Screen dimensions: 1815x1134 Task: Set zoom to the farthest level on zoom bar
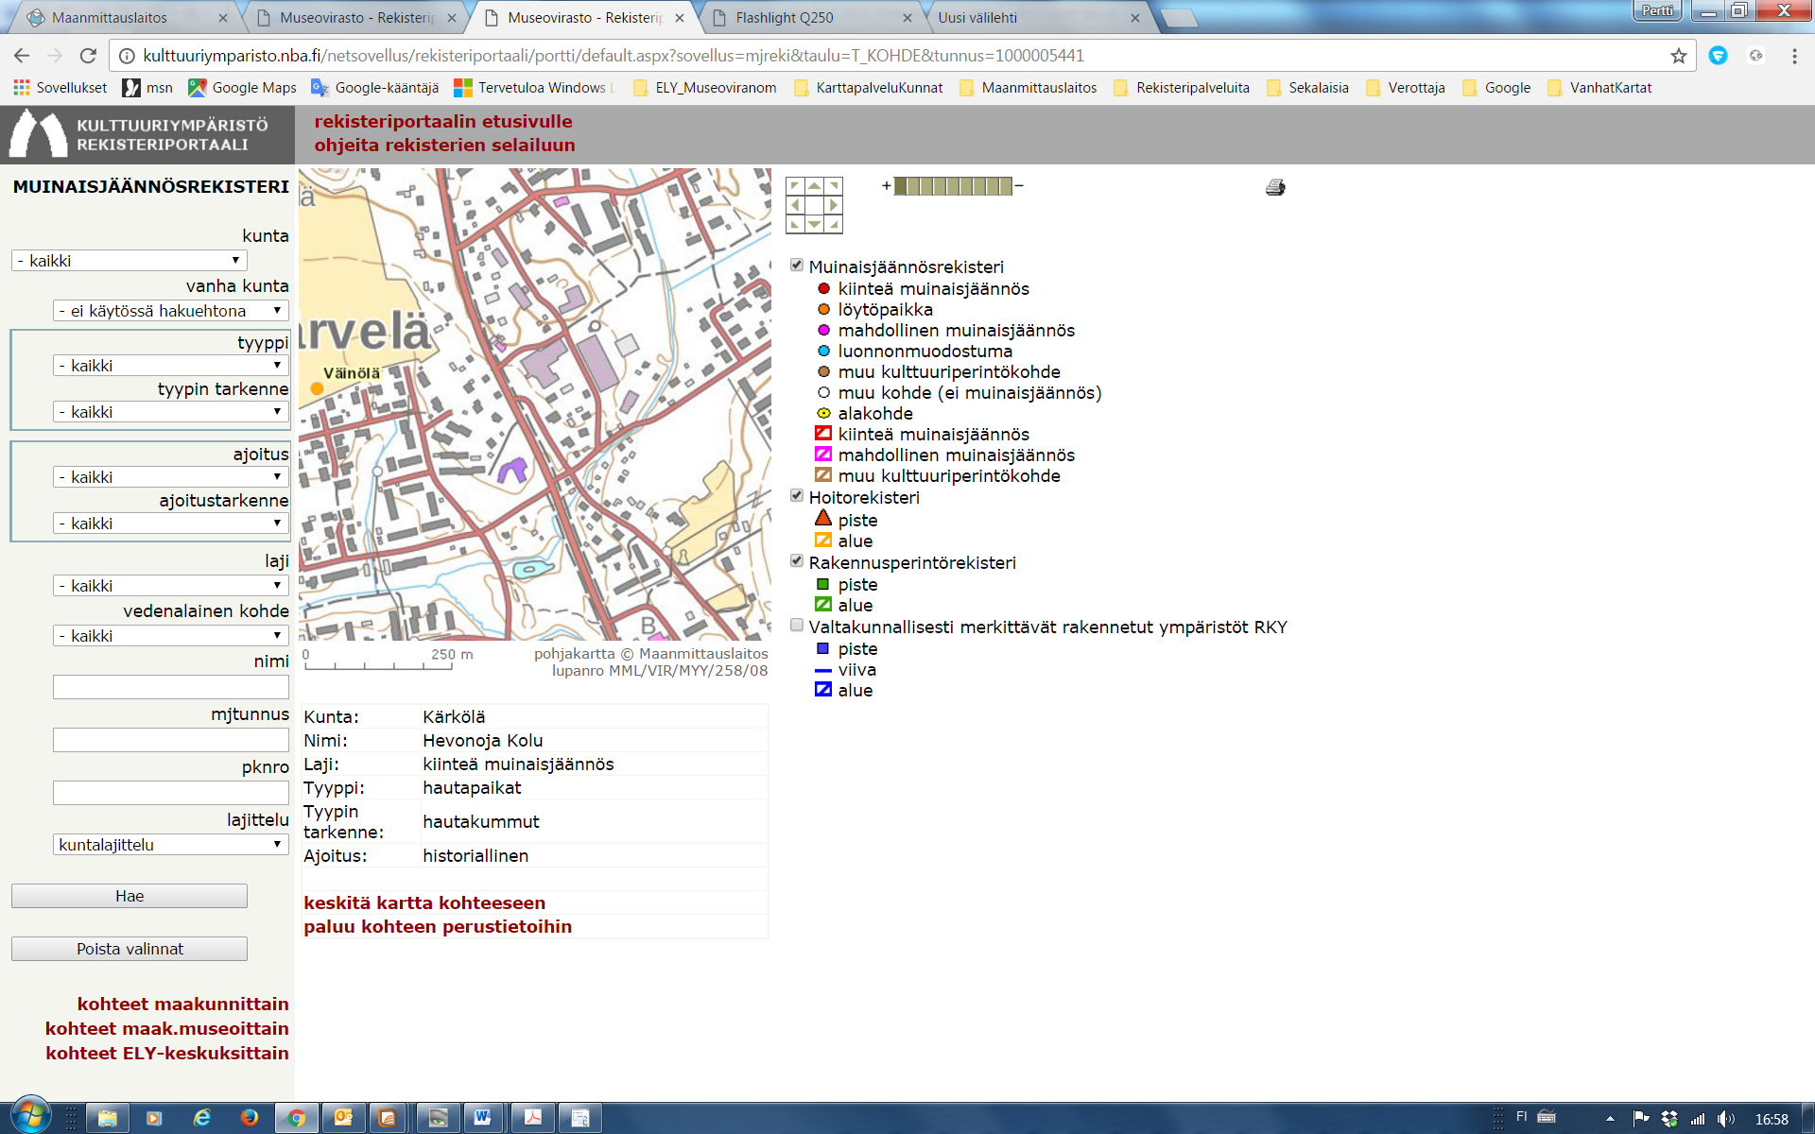coord(1006,186)
